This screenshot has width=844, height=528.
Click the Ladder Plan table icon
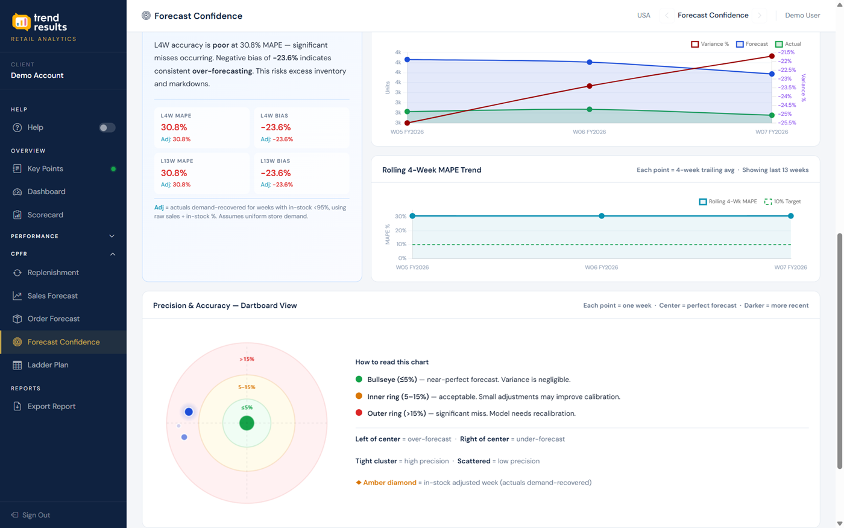17,365
